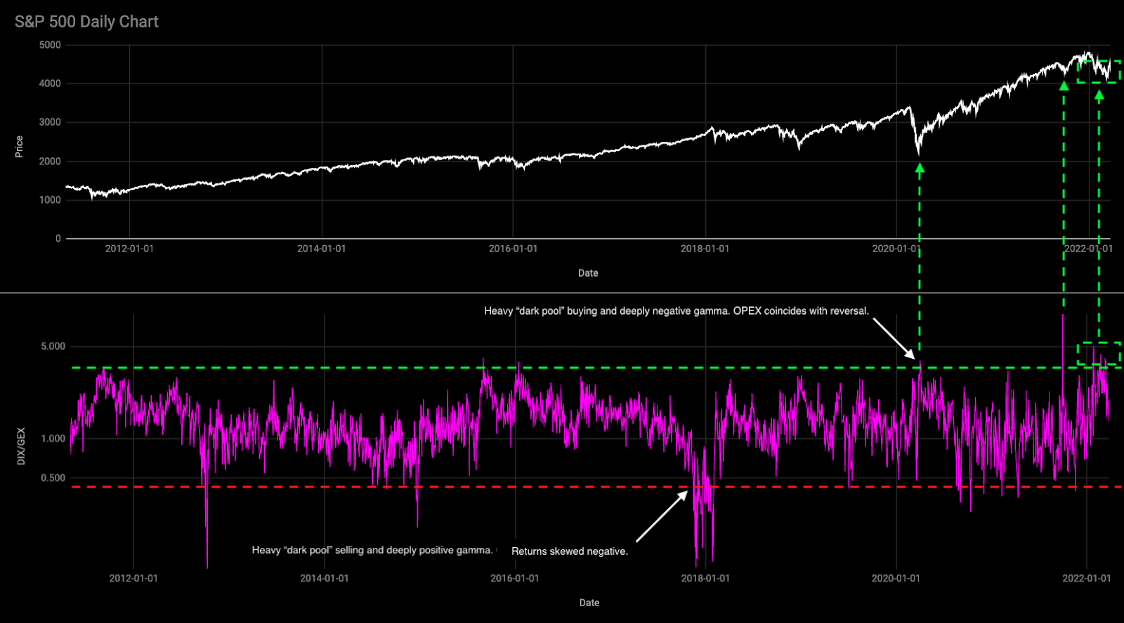Click the 5000 price axis label
1124x623 pixels.
pyautogui.click(x=50, y=45)
